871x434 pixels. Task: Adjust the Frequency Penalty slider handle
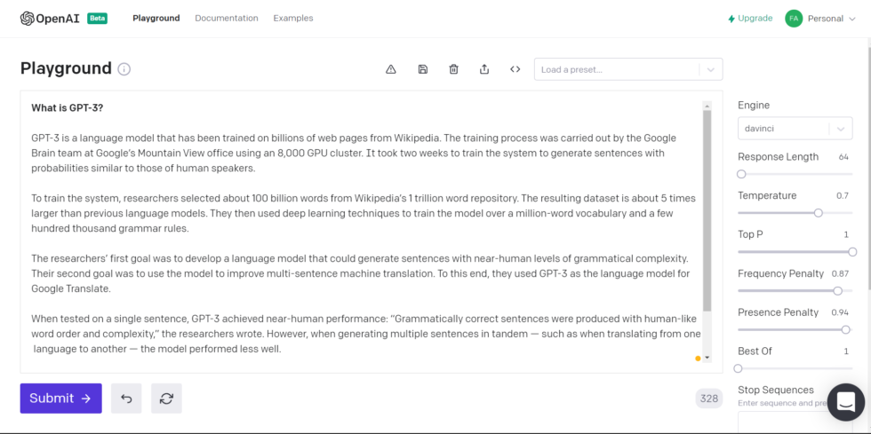pyautogui.click(x=837, y=291)
